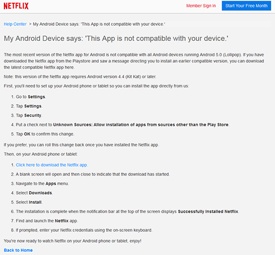Click the Kit Kat version note
The height and width of the screenshot is (255, 275).
click(x=80, y=77)
